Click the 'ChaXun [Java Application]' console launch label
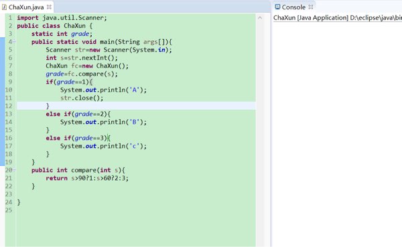 coord(311,17)
